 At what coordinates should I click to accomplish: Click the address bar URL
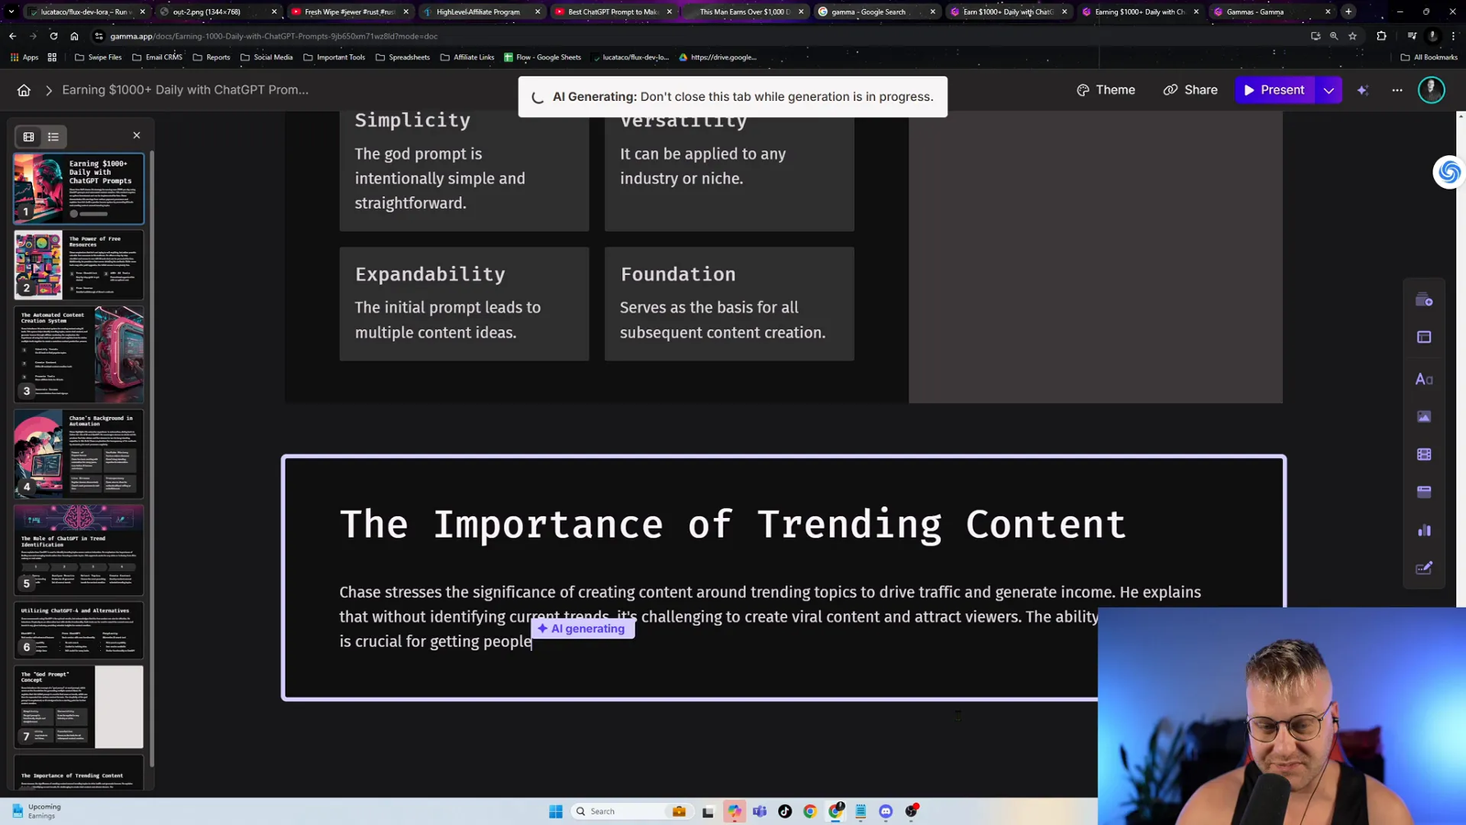pyautogui.click(x=274, y=36)
